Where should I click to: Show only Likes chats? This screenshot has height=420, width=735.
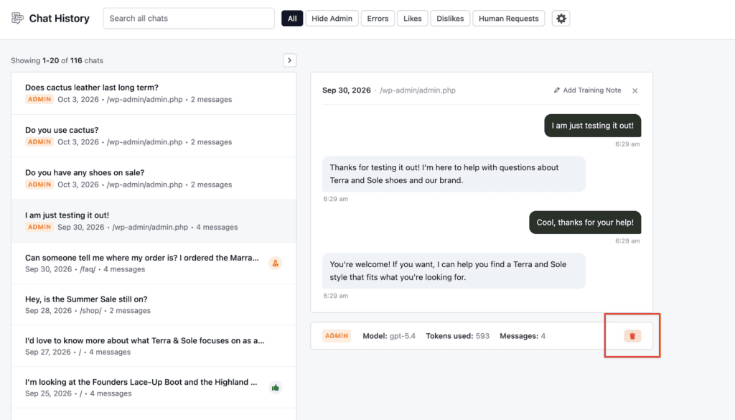pos(413,19)
